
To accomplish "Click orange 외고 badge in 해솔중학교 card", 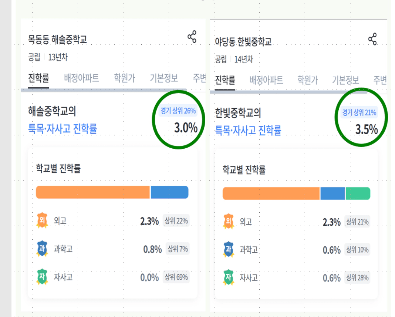I will tap(42, 220).
